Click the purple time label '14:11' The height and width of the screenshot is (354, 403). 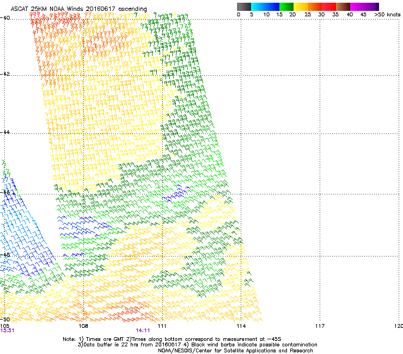[x=143, y=331]
